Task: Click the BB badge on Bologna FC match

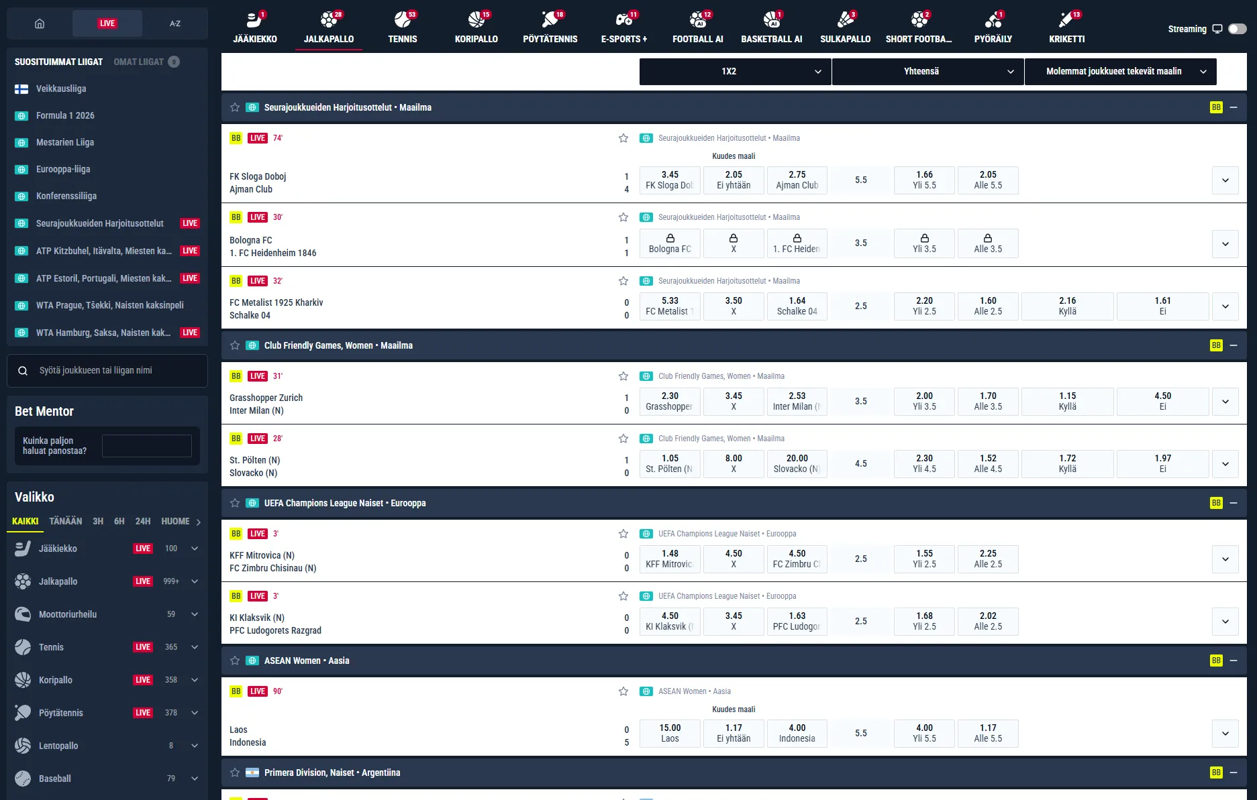Action: click(236, 217)
